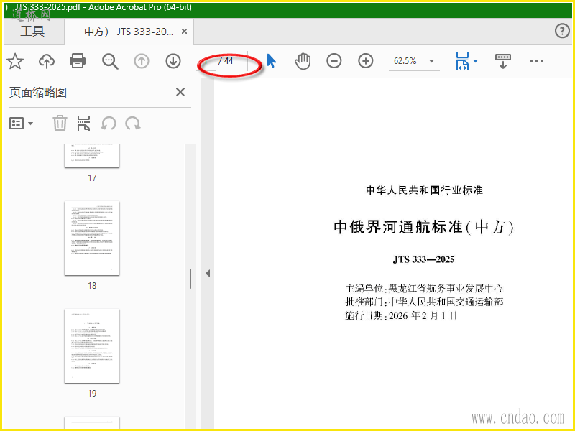Click the delete pages trash icon
The image size is (575, 431).
click(x=60, y=123)
